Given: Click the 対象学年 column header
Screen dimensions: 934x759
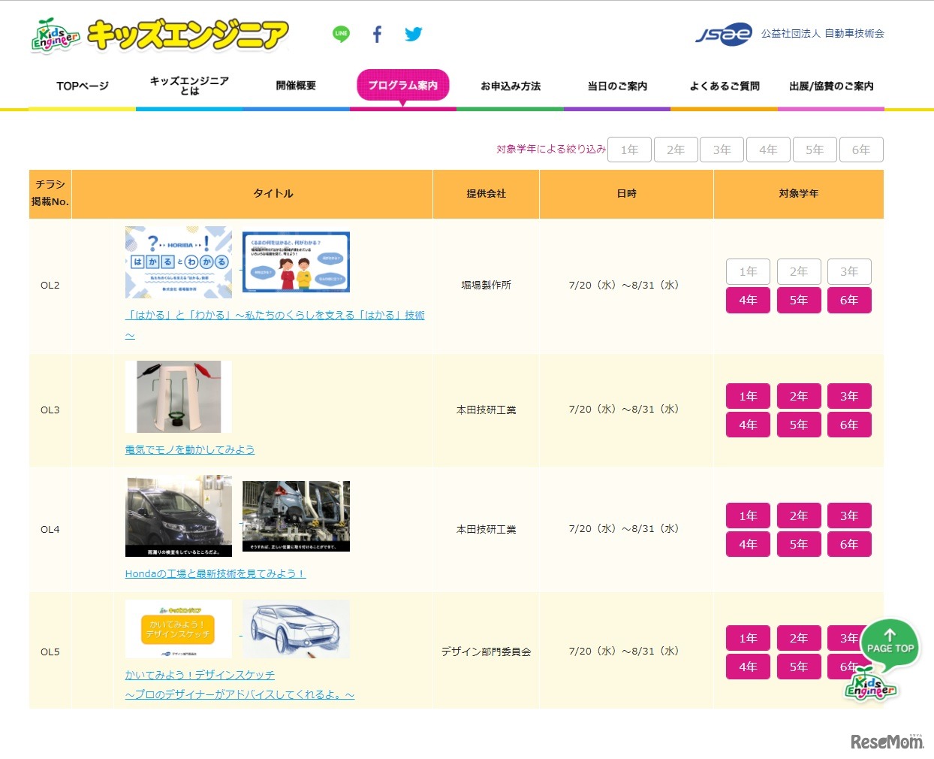Looking at the screenshot, I should pyautogui.click(x=799, y=194).
